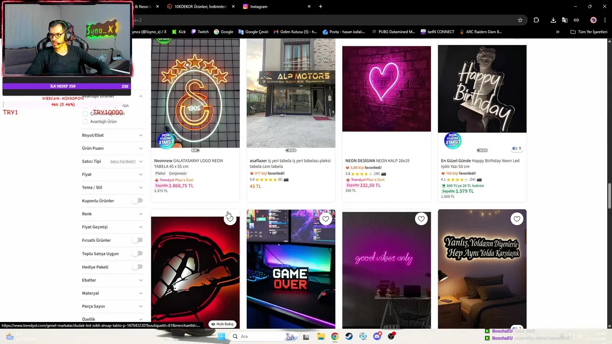The image size is (612, 344).
Task: Click the pink neon heart product image
Action: click(386, 88)
